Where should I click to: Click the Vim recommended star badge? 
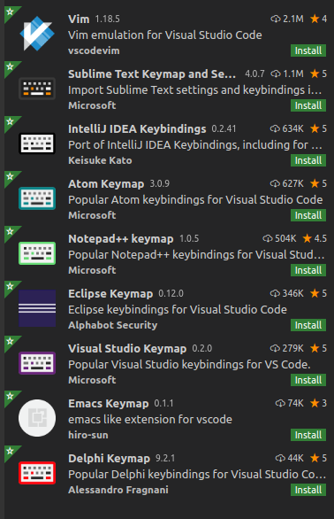(x=11, y=12)
